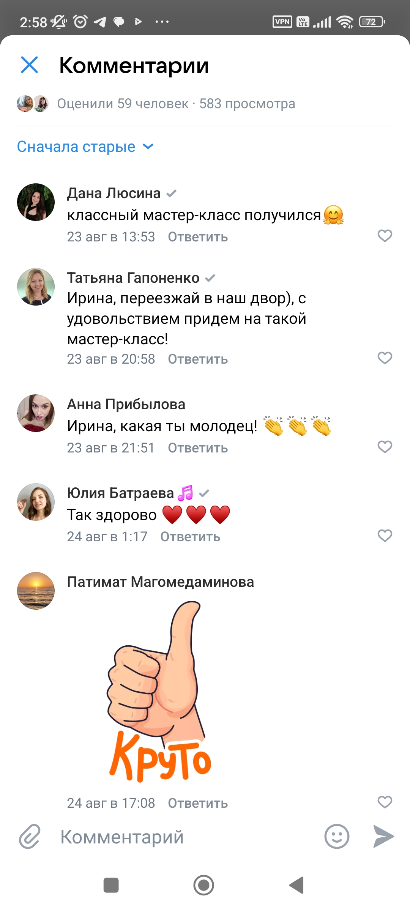Open Патимат Магомедаминова's sunset avatar
This screenshot has width=410, height=911.
pyautogui.click(x=36, y=591)
